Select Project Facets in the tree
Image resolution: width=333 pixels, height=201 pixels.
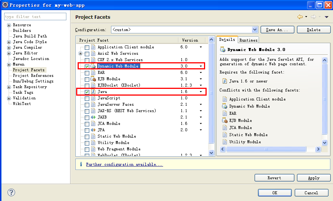click(28, 70)
